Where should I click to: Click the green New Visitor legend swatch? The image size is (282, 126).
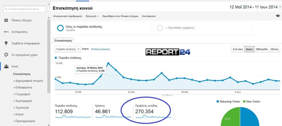click(x=244, y=102)
